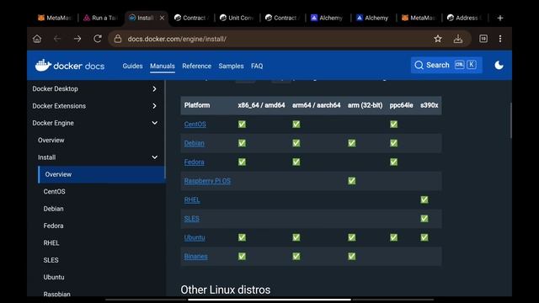Click Ubuntu arm64 check mark

click(x=296, y=237)
